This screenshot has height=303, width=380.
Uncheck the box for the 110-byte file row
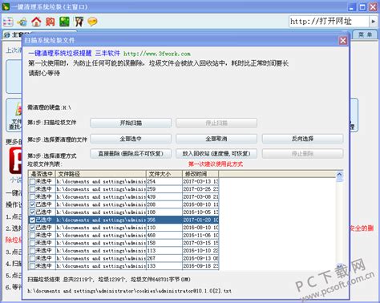click(x=32, y=228)
